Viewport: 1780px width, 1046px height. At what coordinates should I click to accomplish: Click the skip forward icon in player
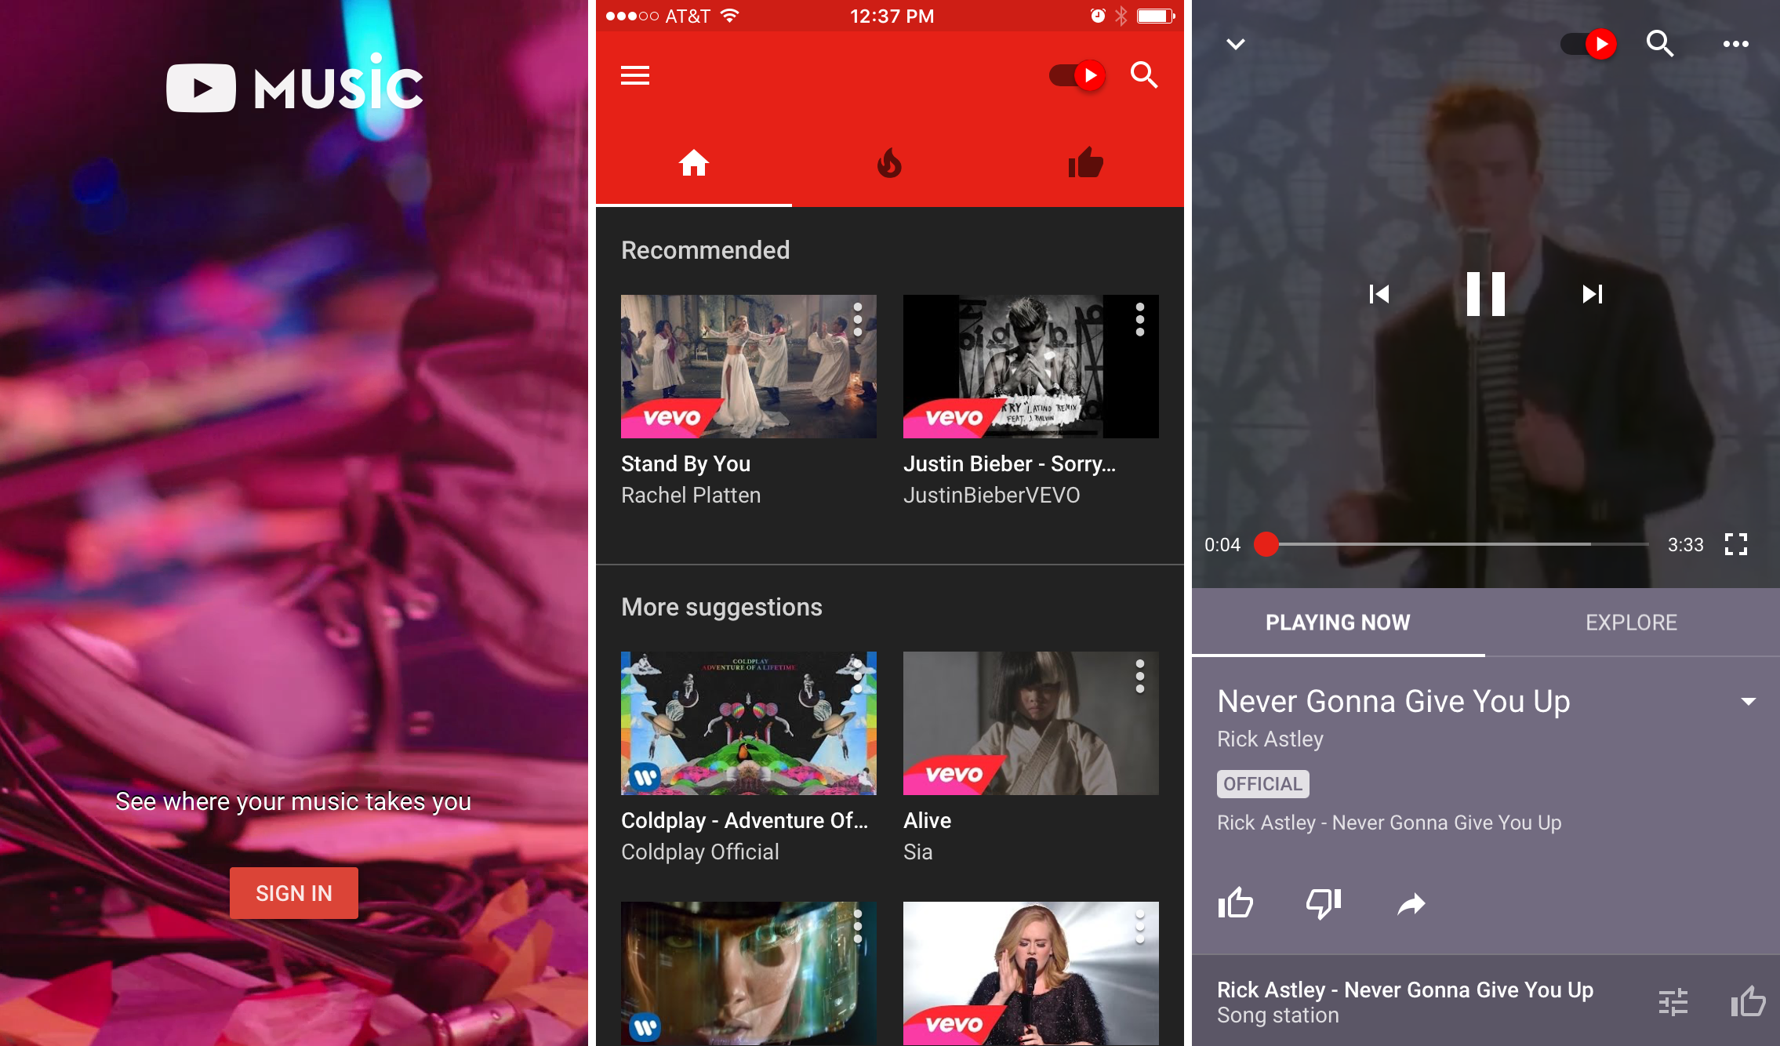1592,292
